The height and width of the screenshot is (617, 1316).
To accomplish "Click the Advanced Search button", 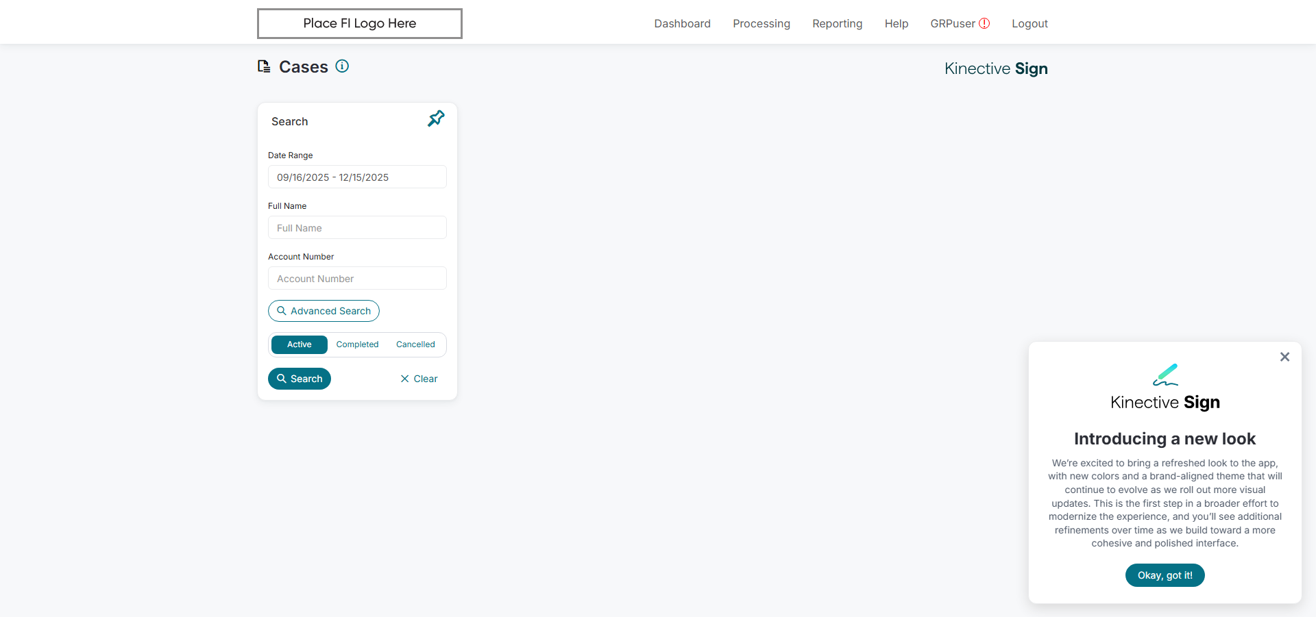I will [324, 311].
